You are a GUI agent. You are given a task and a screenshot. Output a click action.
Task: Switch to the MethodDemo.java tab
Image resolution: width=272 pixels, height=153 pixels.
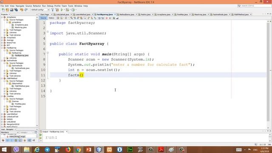tap(127, 14)
